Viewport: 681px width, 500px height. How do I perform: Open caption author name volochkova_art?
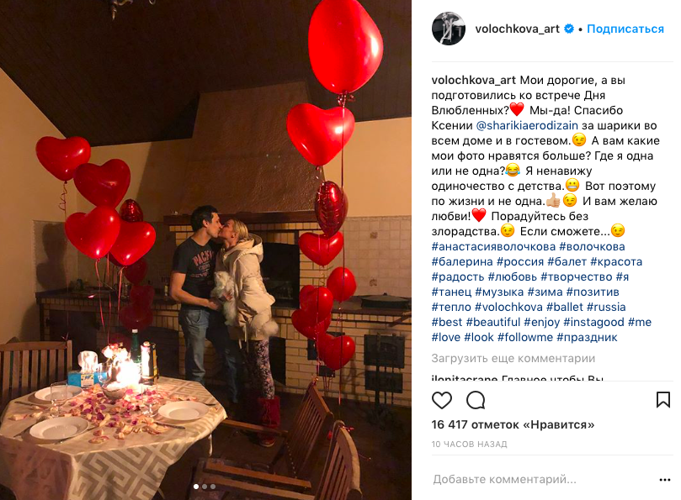(x=473, y=80)
